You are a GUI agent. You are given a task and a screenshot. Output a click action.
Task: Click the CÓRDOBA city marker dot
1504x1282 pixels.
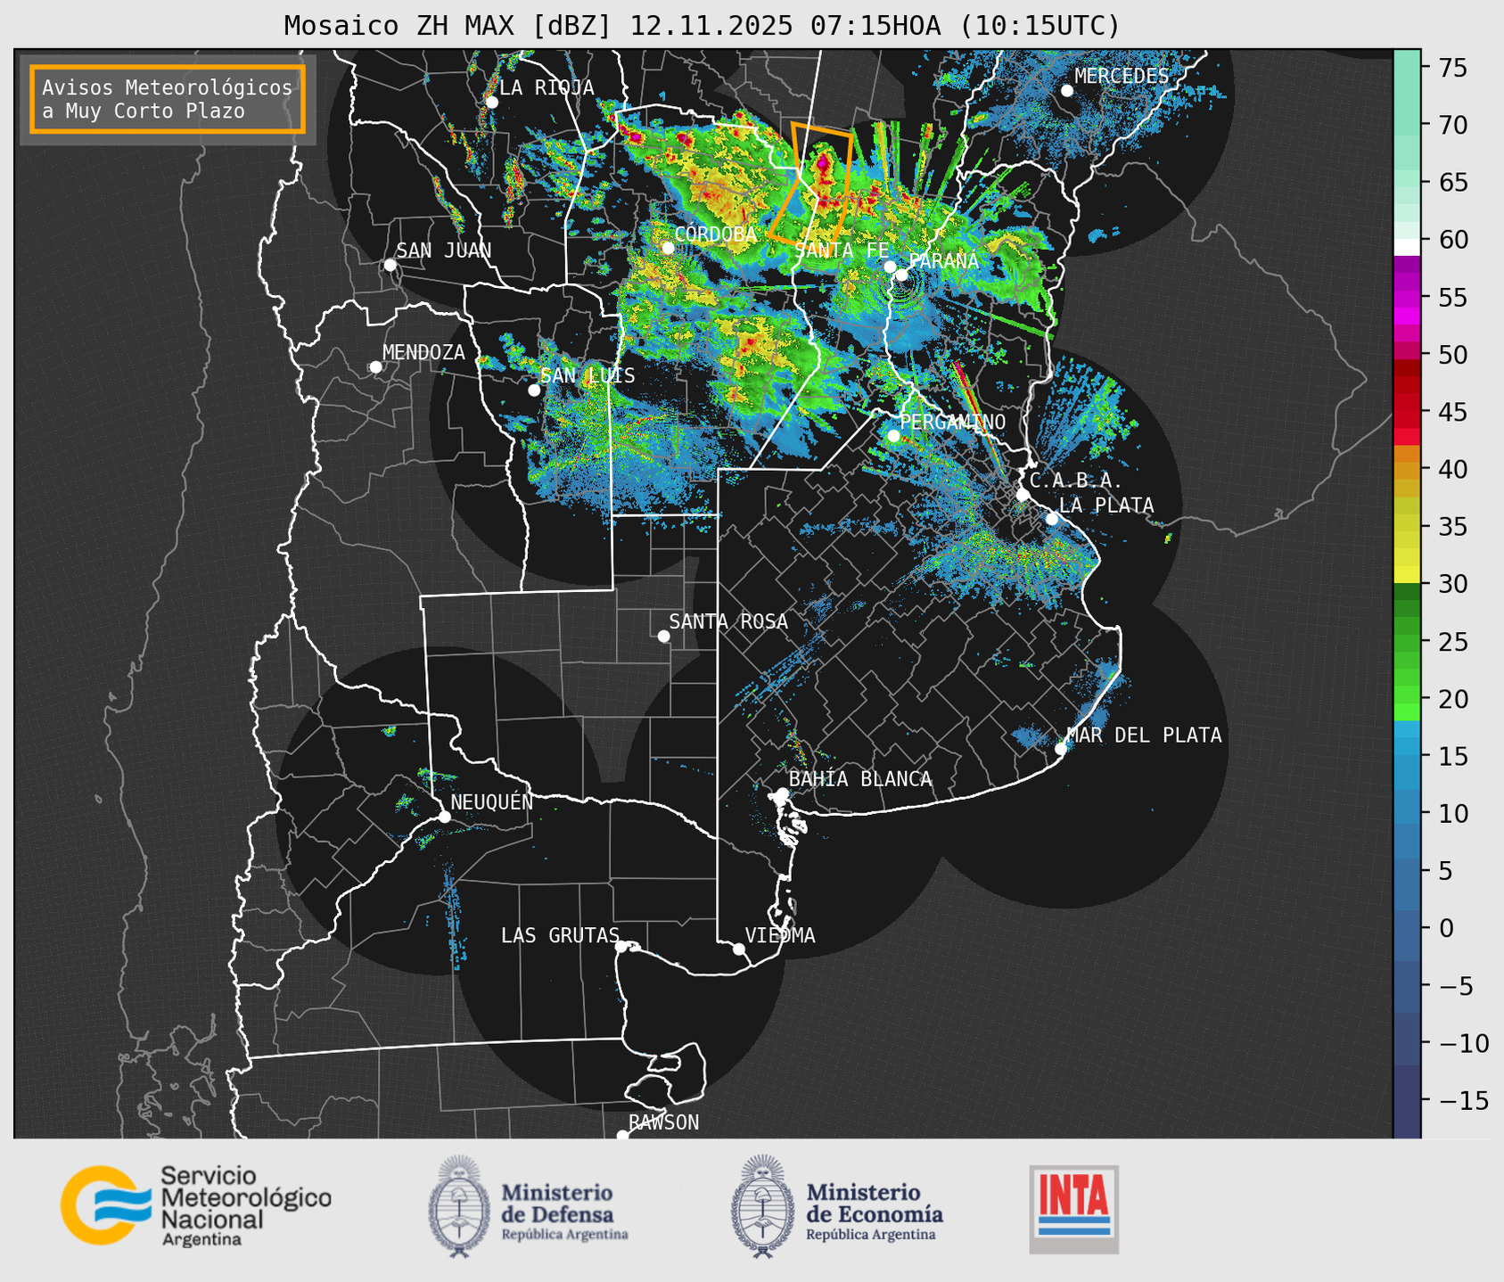point(668,248)
